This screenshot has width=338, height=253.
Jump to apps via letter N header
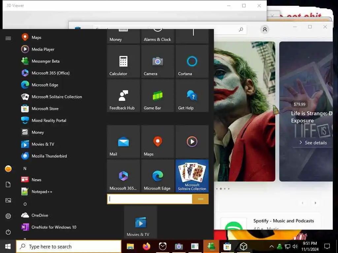[25, 168]
